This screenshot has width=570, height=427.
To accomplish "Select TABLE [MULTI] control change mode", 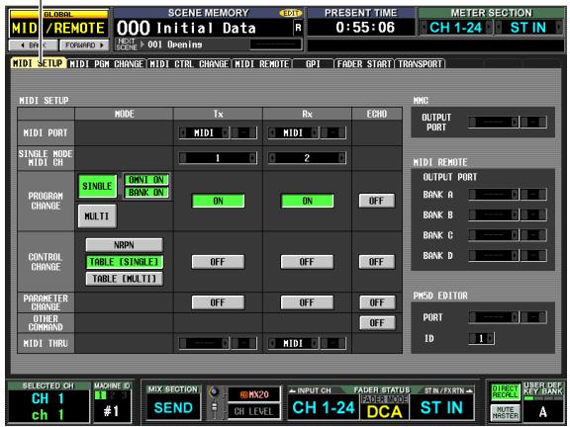I will coord(124,279).
